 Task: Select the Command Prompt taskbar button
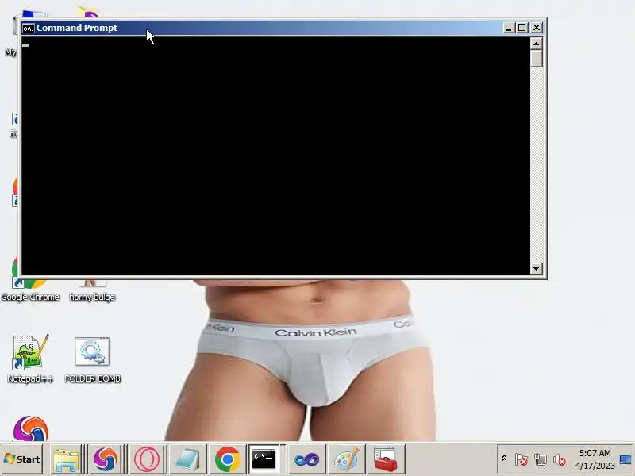[x=264, y=459]
